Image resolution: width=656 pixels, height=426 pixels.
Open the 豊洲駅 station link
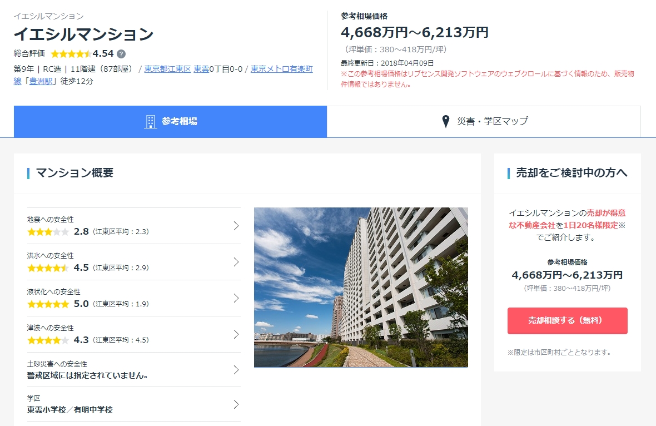pyautogui.click(x=41, y=81)
